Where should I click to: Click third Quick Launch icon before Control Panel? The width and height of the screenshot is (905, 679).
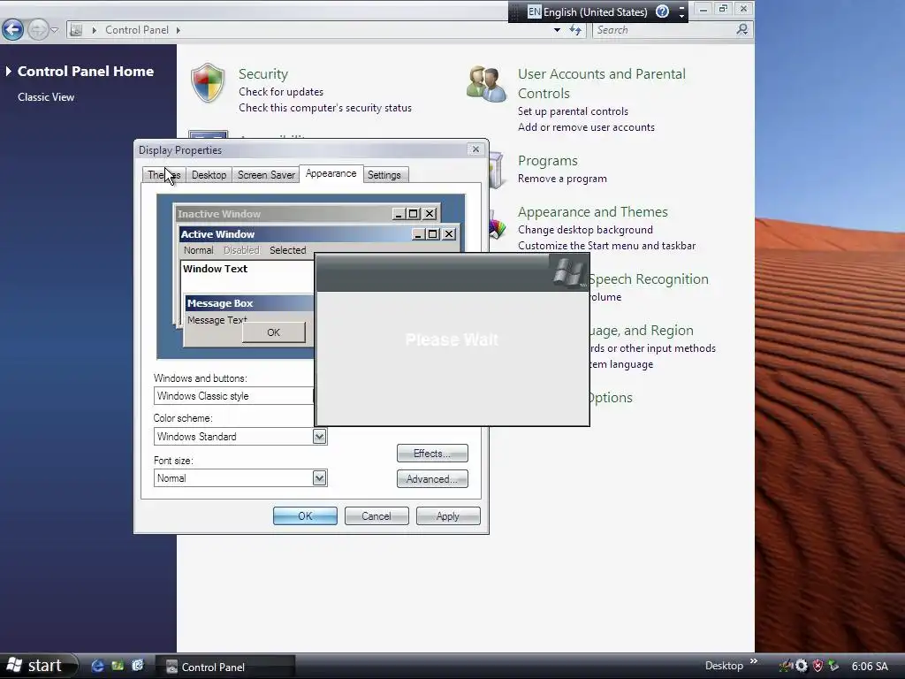[x=137, y=666]
